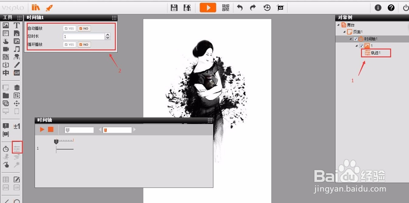Open the help question mark icon

(x=391, y=8)
